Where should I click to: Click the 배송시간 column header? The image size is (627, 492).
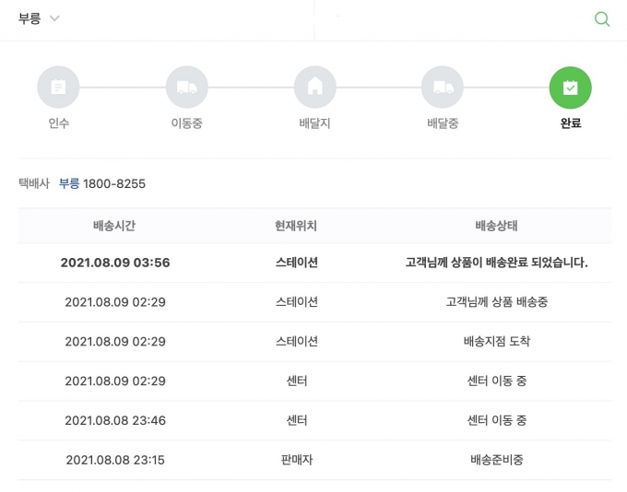[x=114, y=226]
